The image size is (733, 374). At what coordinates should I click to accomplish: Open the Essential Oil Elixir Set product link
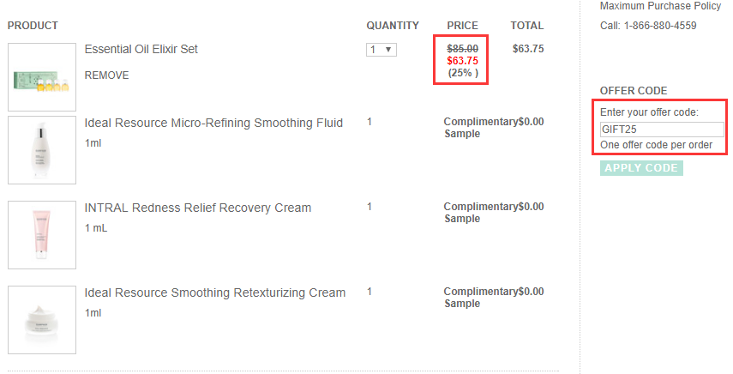click(141, 49)
